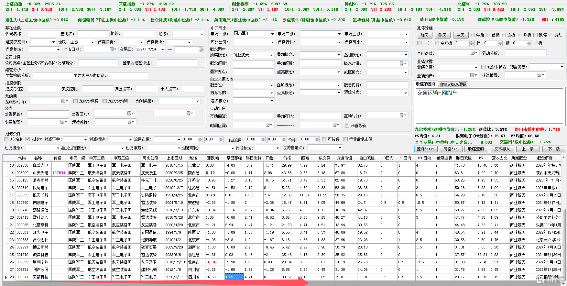
Task: Open calendar for 公告区间 start date
Action: 130,113
